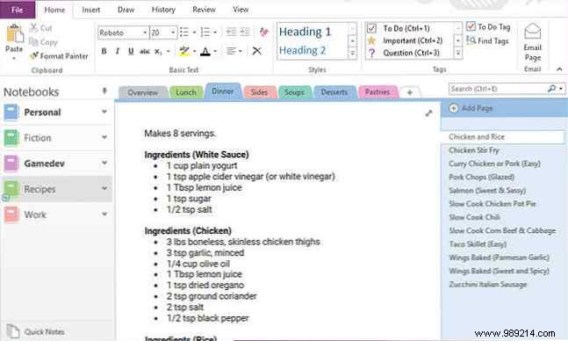Open bullet style dropdown arrow
This screenshot has height=341, width=568.
coord(194,33)
